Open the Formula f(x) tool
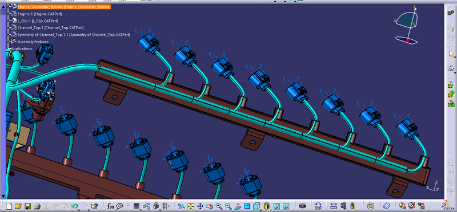The image size is (457, 212). [110, 206]
